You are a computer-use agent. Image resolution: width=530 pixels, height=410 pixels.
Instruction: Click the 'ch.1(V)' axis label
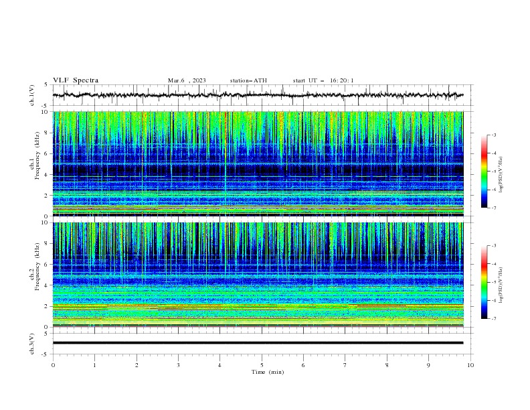32,95
